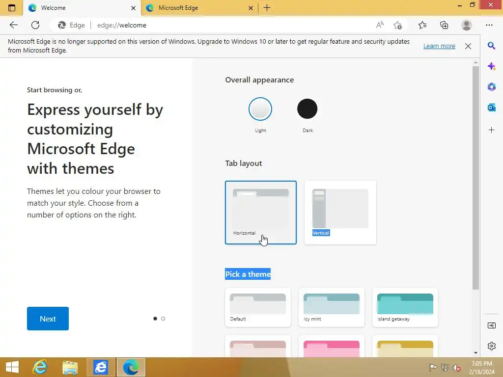Choose the Vertical tab layout
This screenshot has width=503, height=377.
340,213
